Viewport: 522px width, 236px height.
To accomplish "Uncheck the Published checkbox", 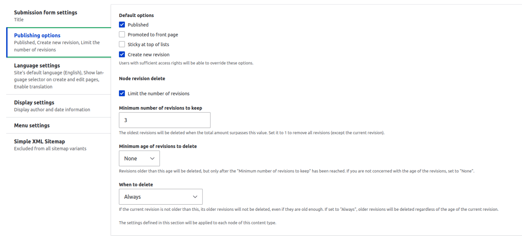I will (x=122, y=25).
